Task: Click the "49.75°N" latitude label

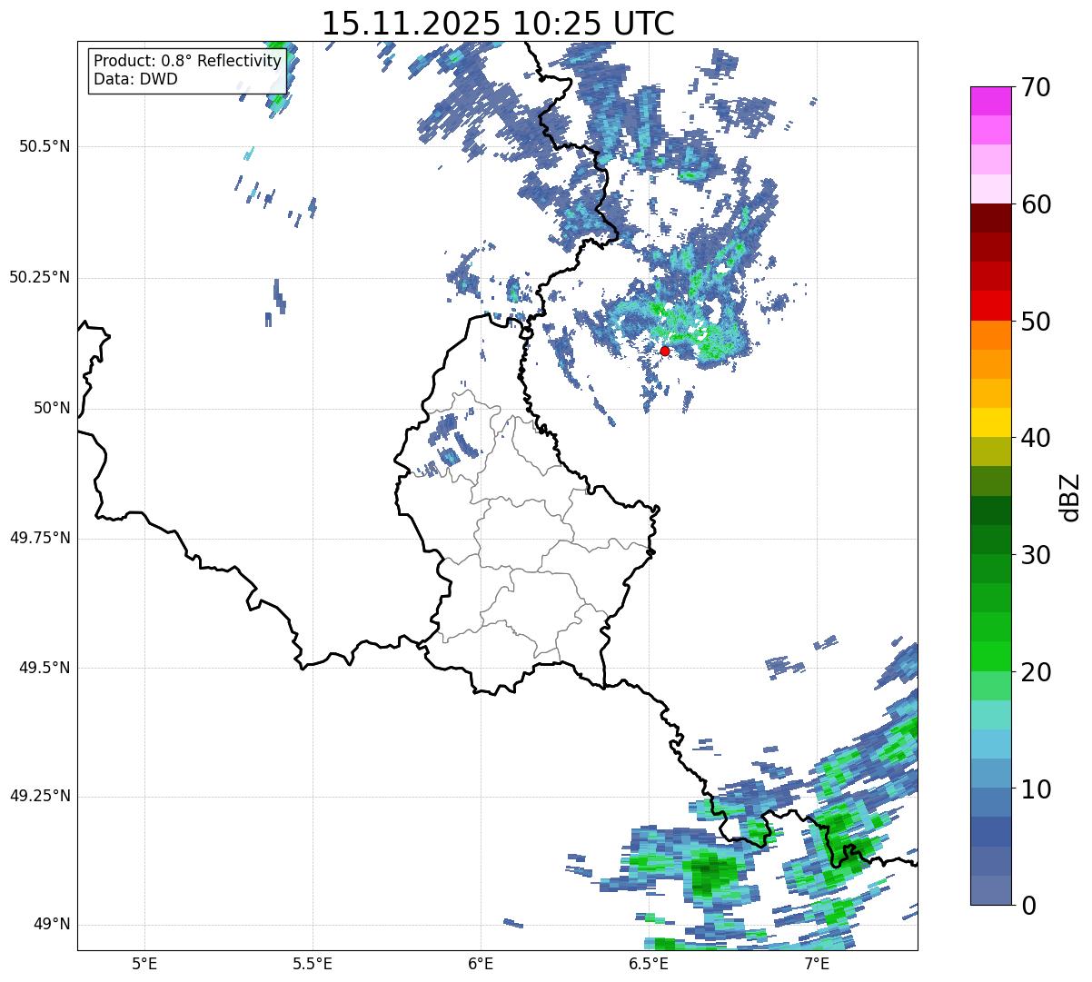Action: (x=40, y=538)
